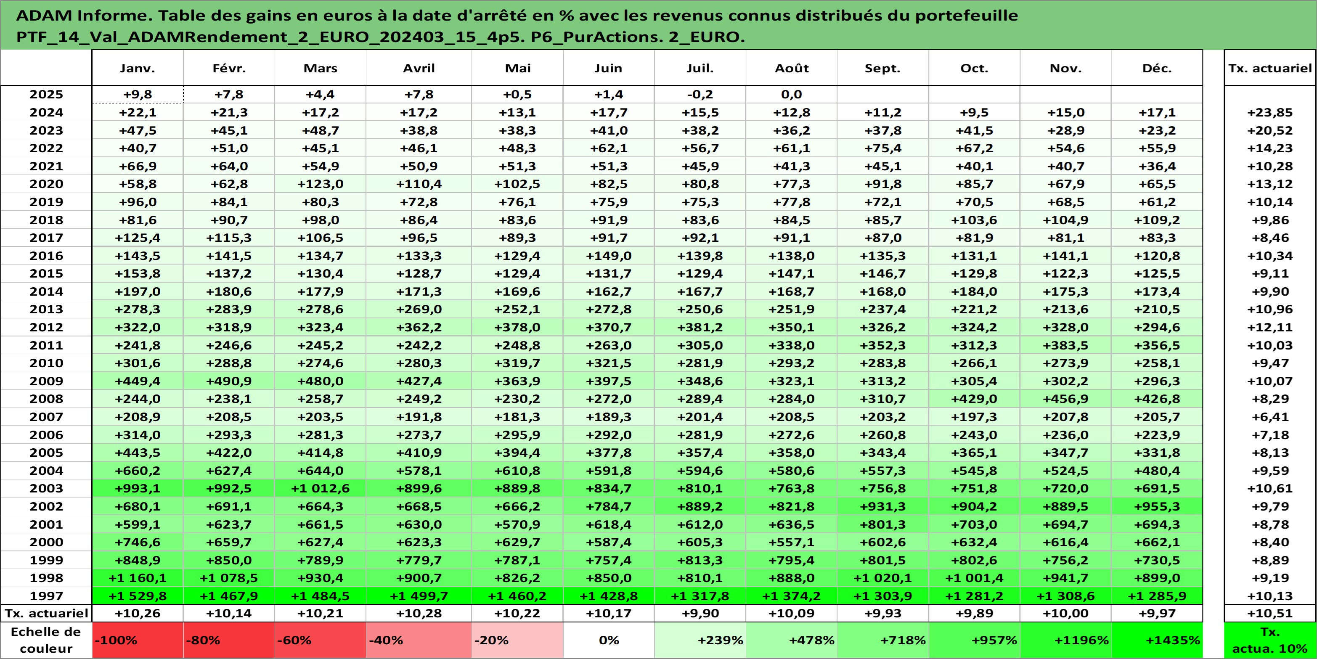Click the -20% pale pink scale cell
1317x659 pixels.
tap(517, 640)
